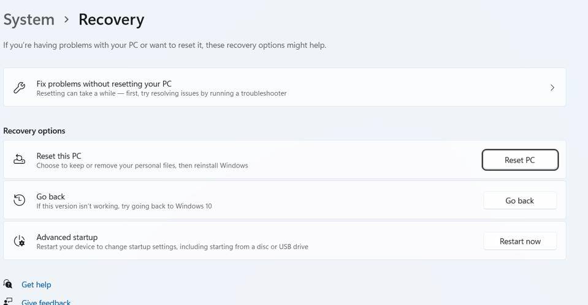Screen dimensions: 588x305
Task: Click the Restart now button
Action: pyautogui.click(x=520, y=241)
